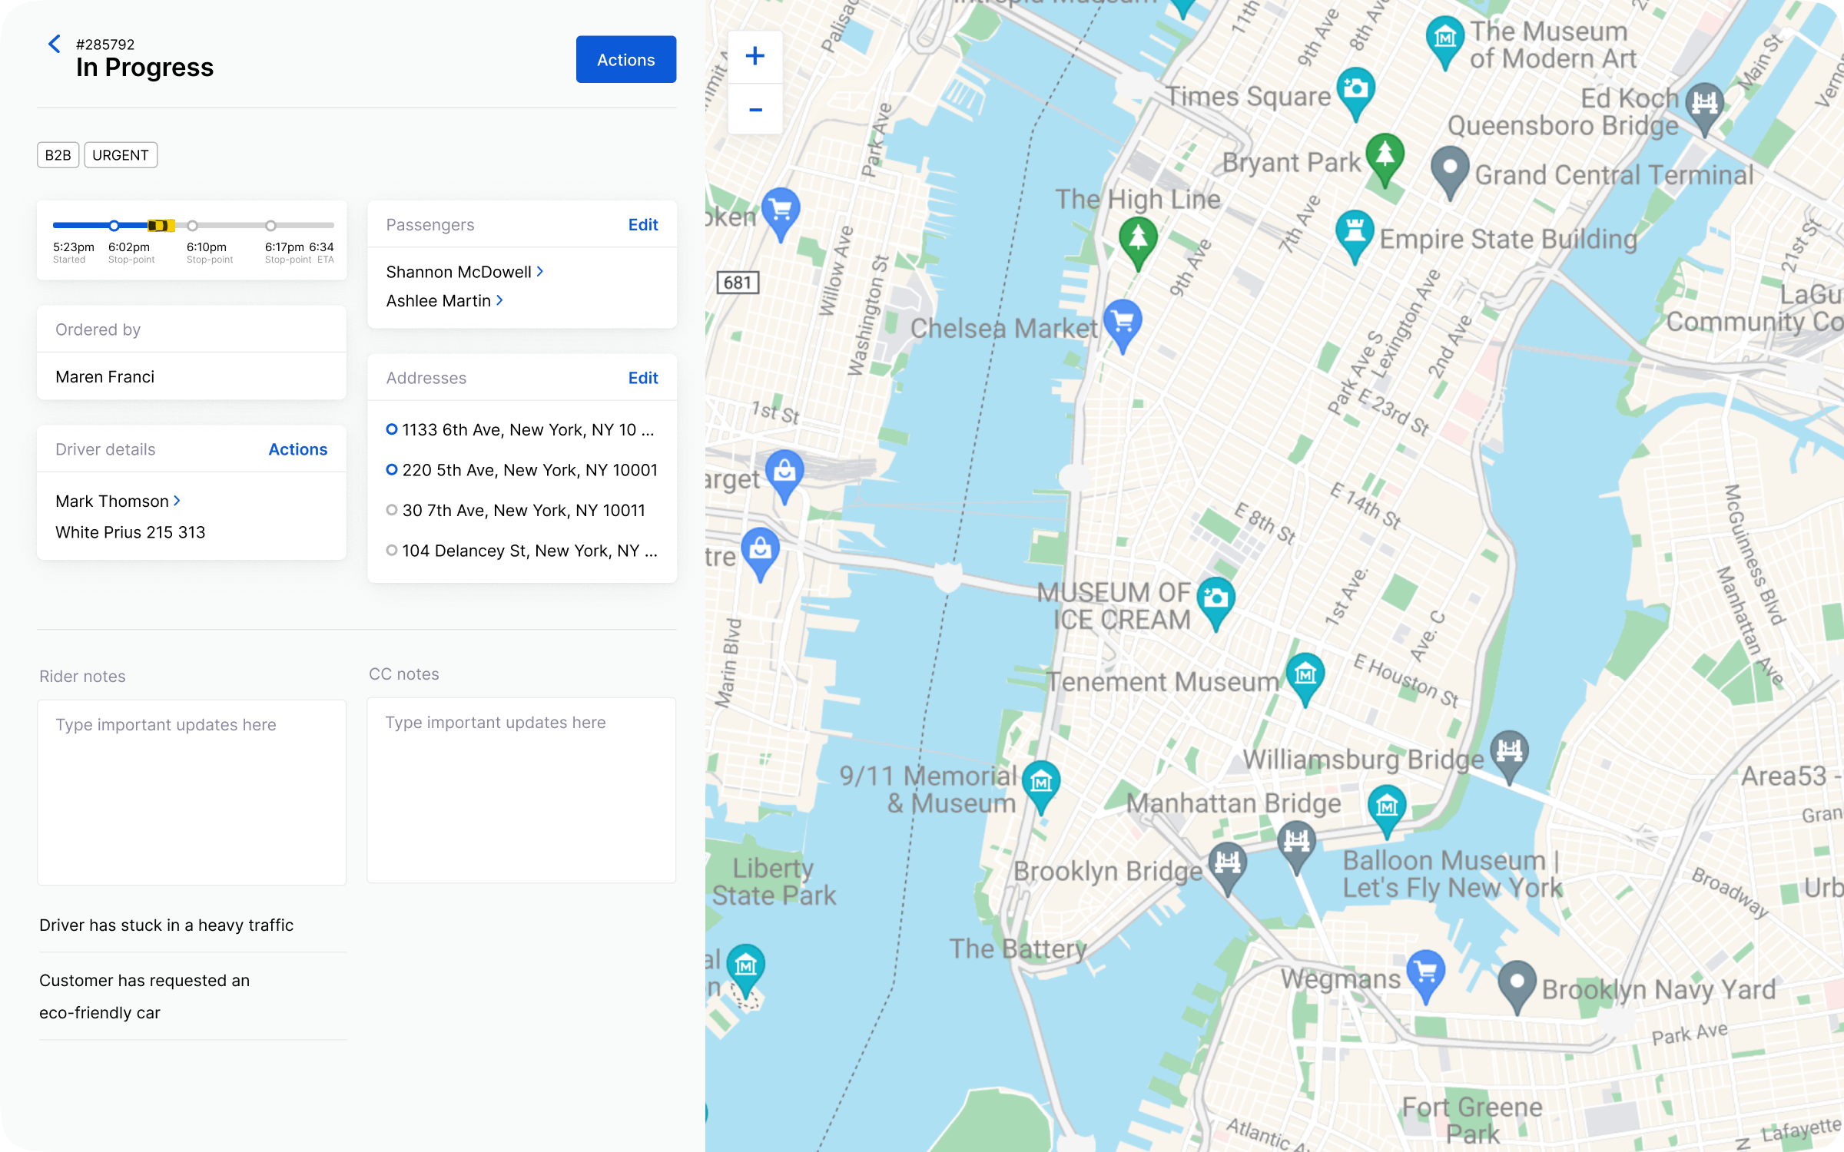
Task: Click the back arrow next to #285792
Action: [54, 45]
